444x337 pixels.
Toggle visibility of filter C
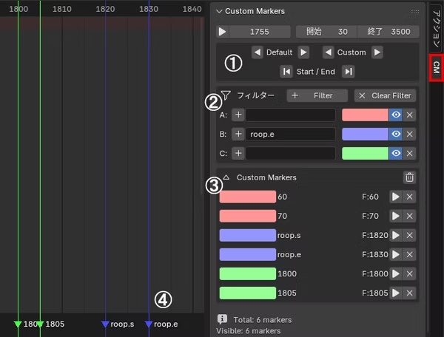pos(396,153)
